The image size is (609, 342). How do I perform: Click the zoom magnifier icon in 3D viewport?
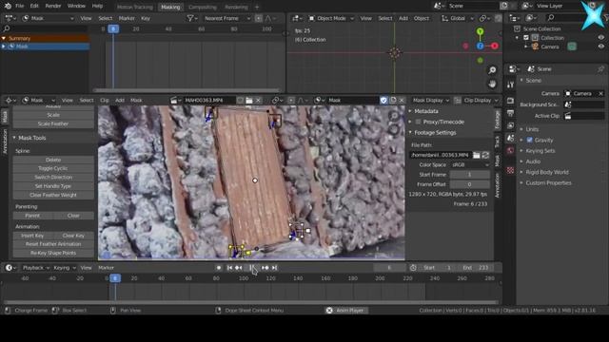[492, 70]
